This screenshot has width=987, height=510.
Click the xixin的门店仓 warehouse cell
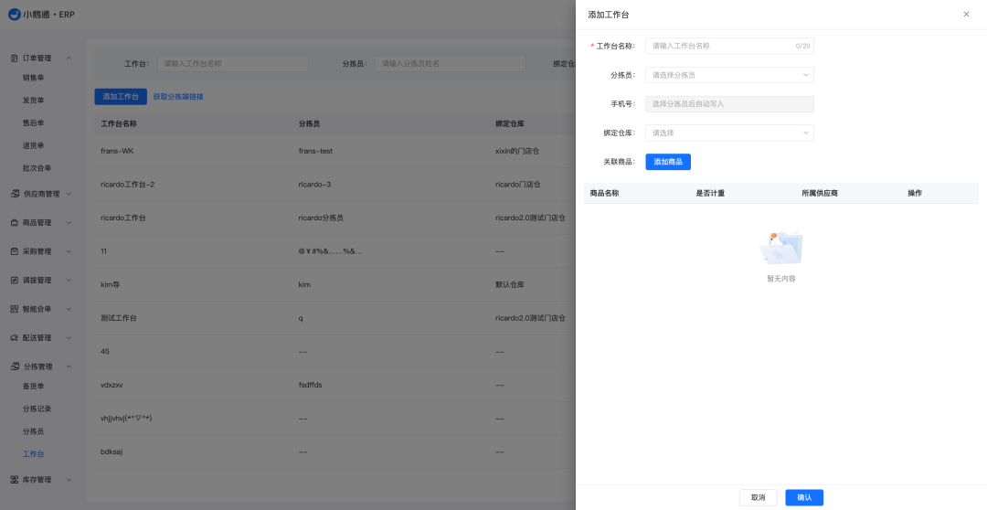517,151
